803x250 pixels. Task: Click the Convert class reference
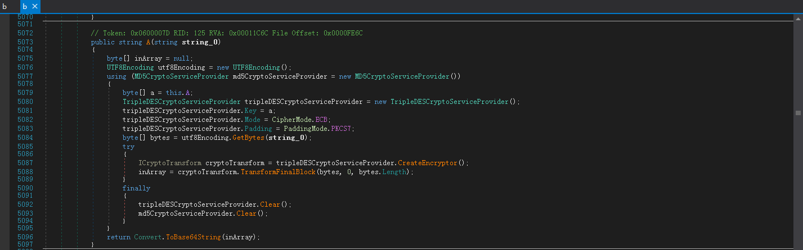(x=147, y=237)
